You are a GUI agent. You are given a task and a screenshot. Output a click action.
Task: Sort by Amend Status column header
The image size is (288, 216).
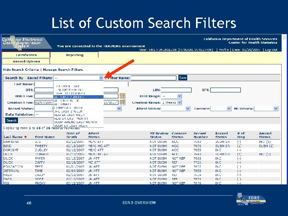point(265,135)
